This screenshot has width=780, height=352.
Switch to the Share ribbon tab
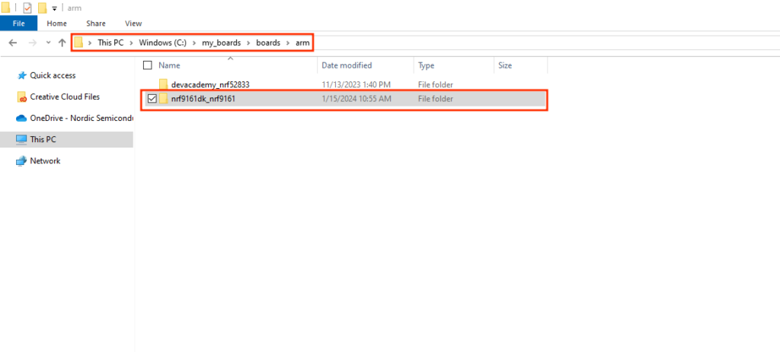96,24
